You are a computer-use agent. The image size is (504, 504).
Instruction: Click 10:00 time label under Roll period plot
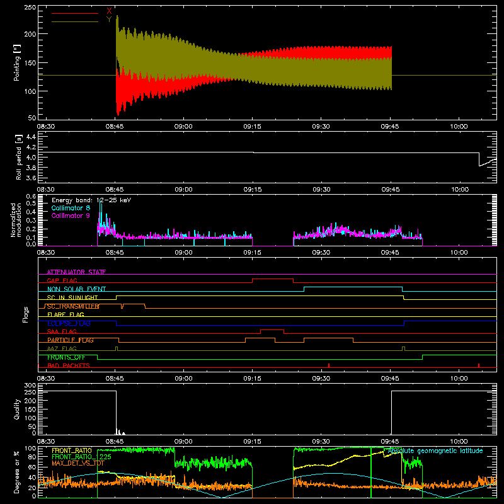[460, 190]
